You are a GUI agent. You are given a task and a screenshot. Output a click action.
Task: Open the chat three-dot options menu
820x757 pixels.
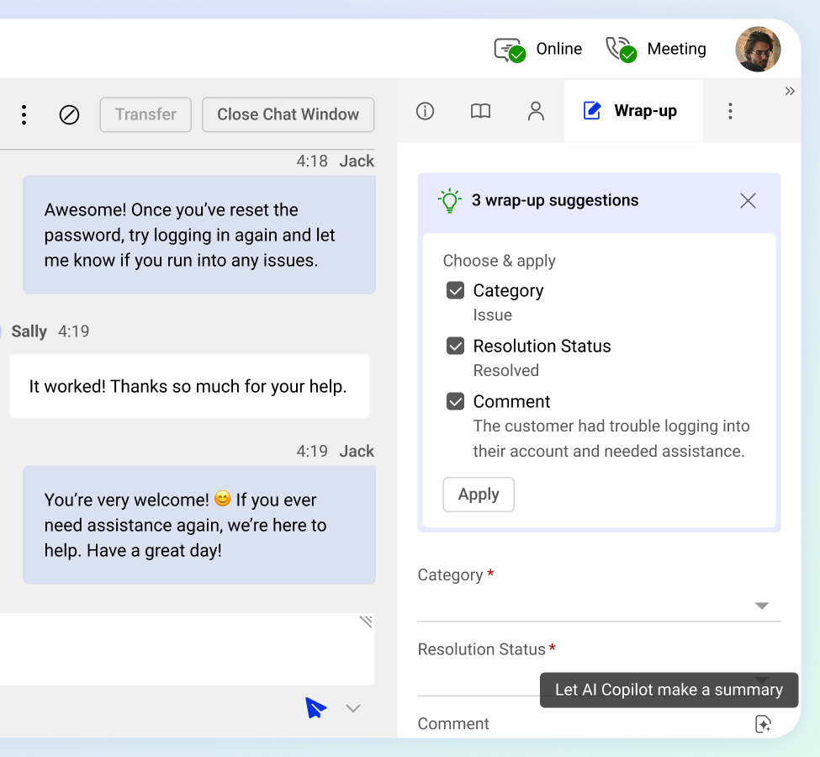coord(24,115)
